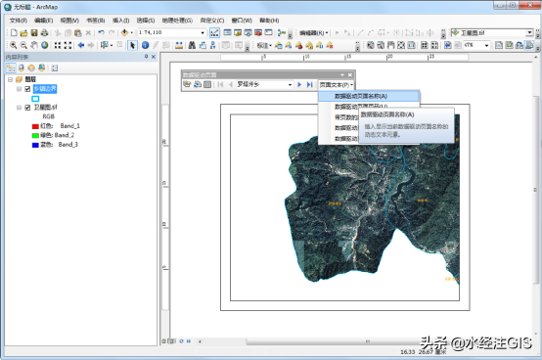Print the map via printer icon
Screen dimensions: 542x360
click(x=44, y=33)
